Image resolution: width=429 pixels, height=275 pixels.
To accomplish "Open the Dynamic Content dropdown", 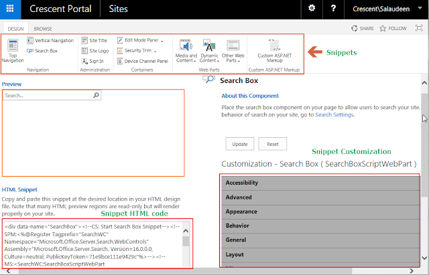I will 209,51.
